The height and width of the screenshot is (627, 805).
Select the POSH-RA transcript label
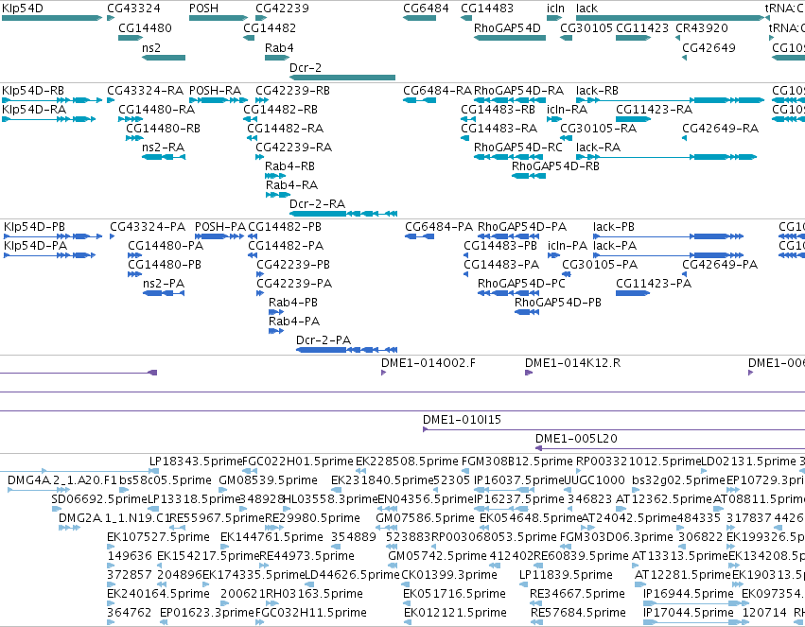point(215,90)
